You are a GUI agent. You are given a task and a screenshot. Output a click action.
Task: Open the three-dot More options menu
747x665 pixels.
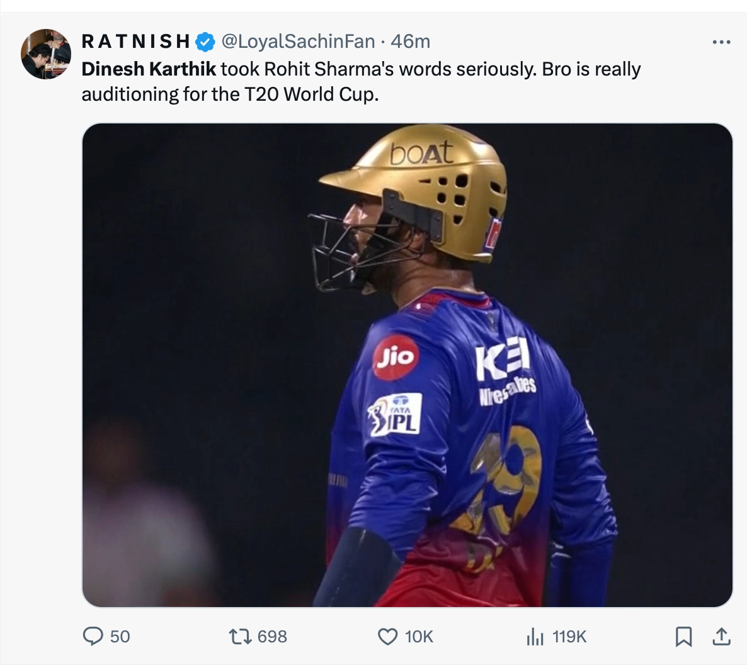click(x=721, y=42)
